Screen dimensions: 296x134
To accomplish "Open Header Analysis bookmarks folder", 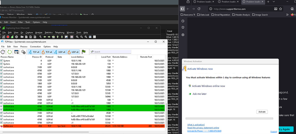I will pyautogui.click(x=241, y=14).
